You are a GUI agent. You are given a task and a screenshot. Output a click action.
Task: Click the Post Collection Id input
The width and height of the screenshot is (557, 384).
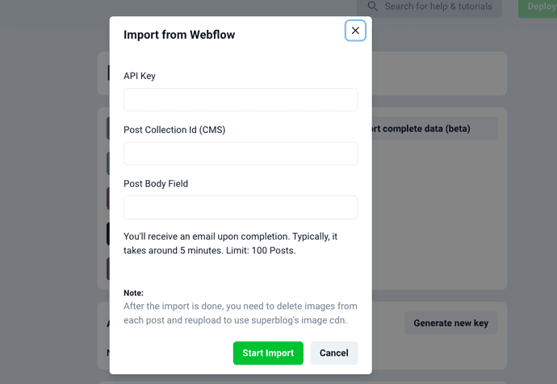240,154
